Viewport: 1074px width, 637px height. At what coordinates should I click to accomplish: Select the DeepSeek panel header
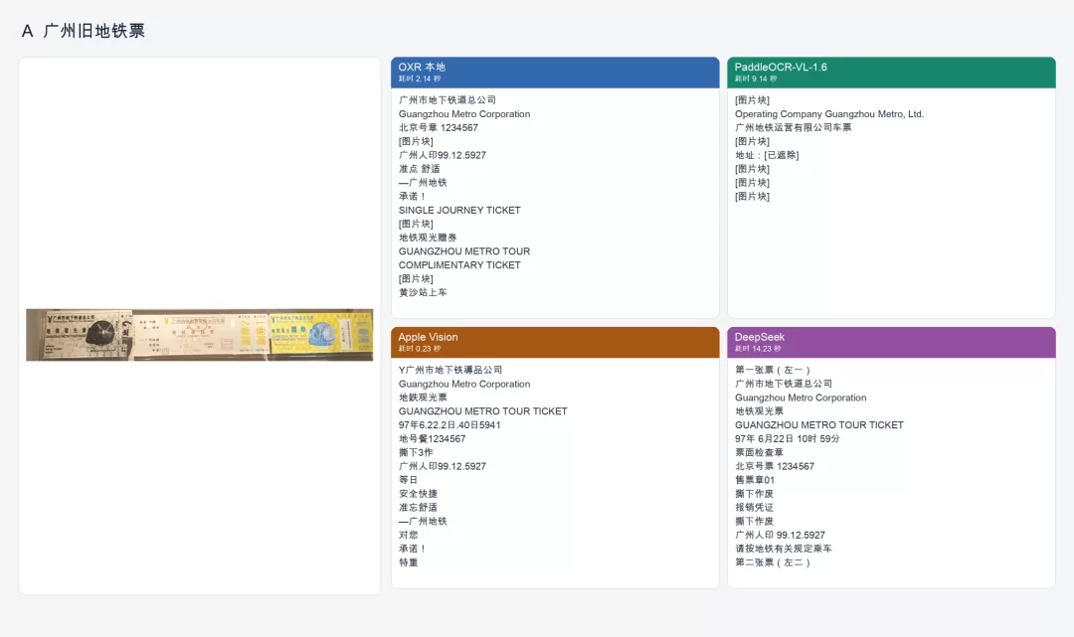(x=891, y=342)
